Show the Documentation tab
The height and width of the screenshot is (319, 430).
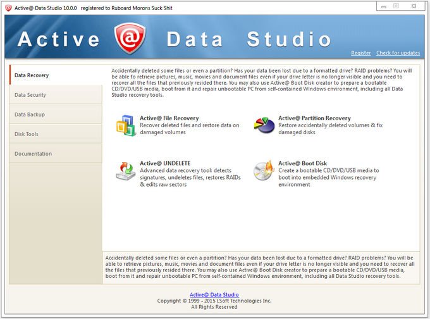[x=56, y=153]
